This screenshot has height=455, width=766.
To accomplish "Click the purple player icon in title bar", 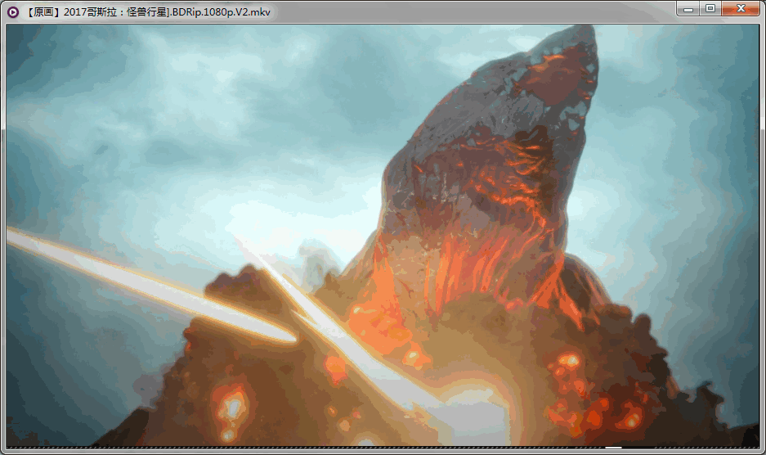I will [x=13, y=11].
